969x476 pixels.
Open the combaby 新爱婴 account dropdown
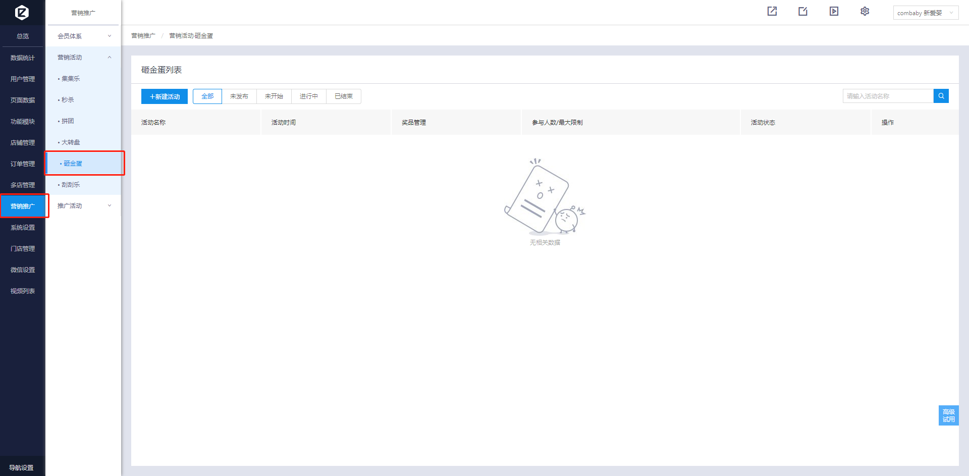(x=925, y=13)
